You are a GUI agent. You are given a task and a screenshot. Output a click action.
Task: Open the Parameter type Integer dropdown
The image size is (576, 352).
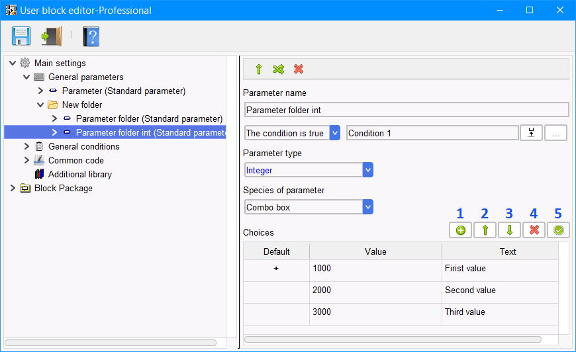367,170
